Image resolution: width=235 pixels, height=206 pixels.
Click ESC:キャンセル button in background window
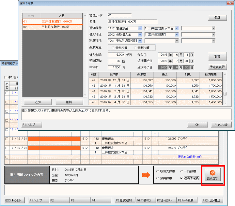click(x=14, y=200)
